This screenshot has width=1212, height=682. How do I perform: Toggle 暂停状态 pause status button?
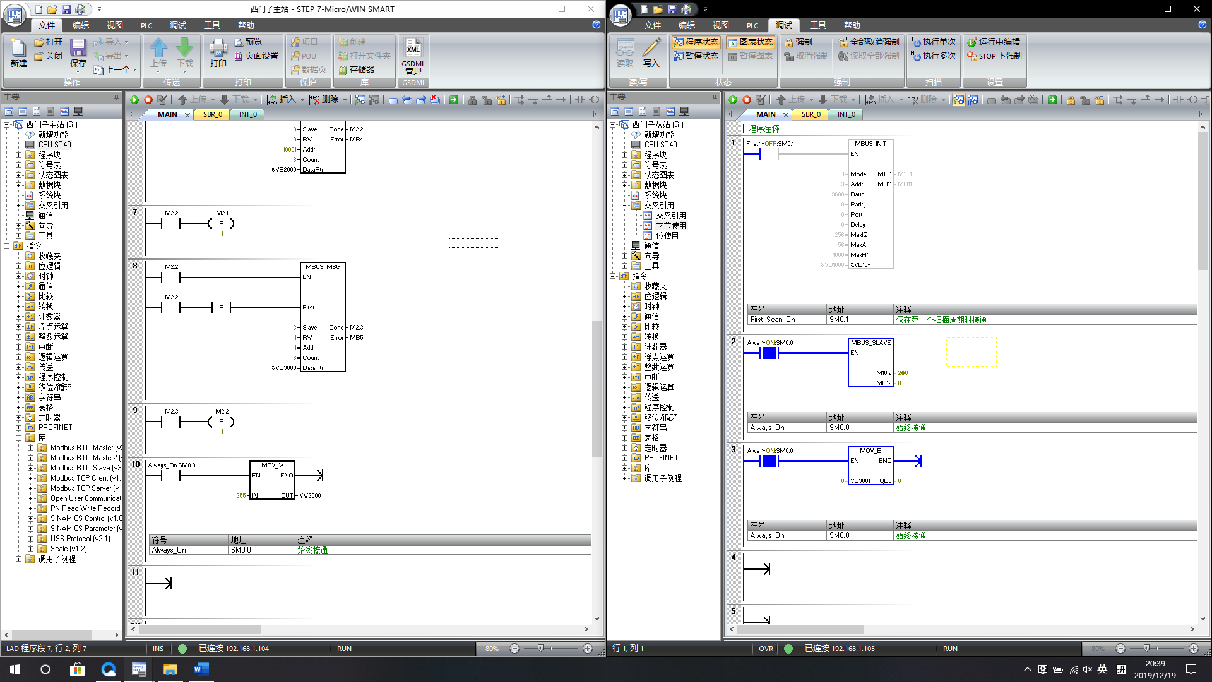coord(695,56)
